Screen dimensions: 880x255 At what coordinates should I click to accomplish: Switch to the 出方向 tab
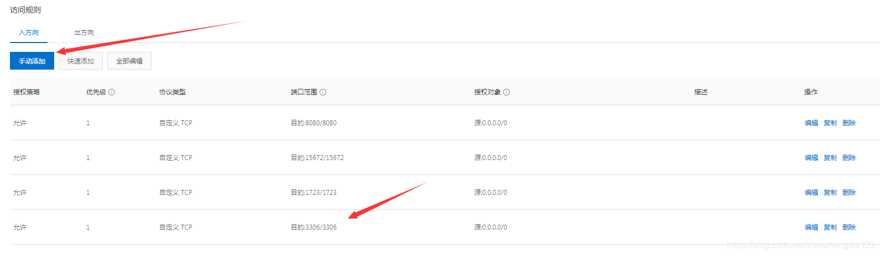84,33
